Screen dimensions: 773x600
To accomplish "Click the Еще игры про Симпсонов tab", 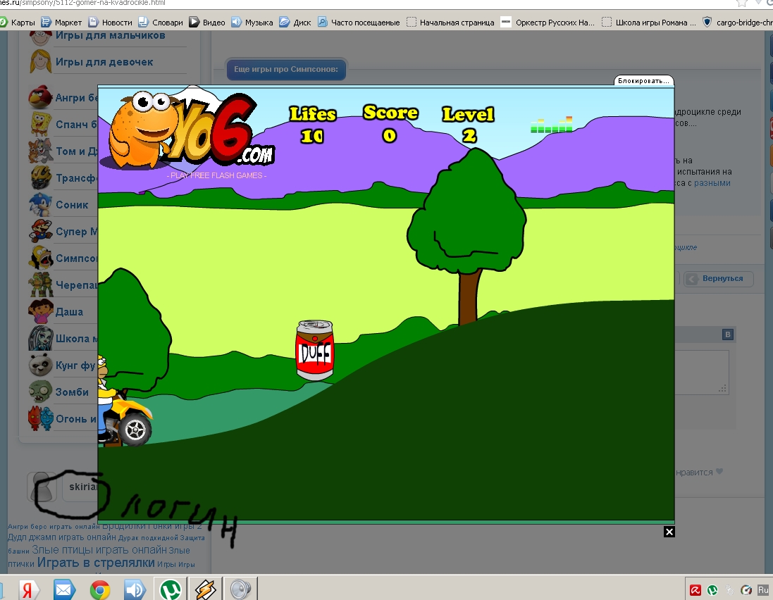I will pos(286,69).
